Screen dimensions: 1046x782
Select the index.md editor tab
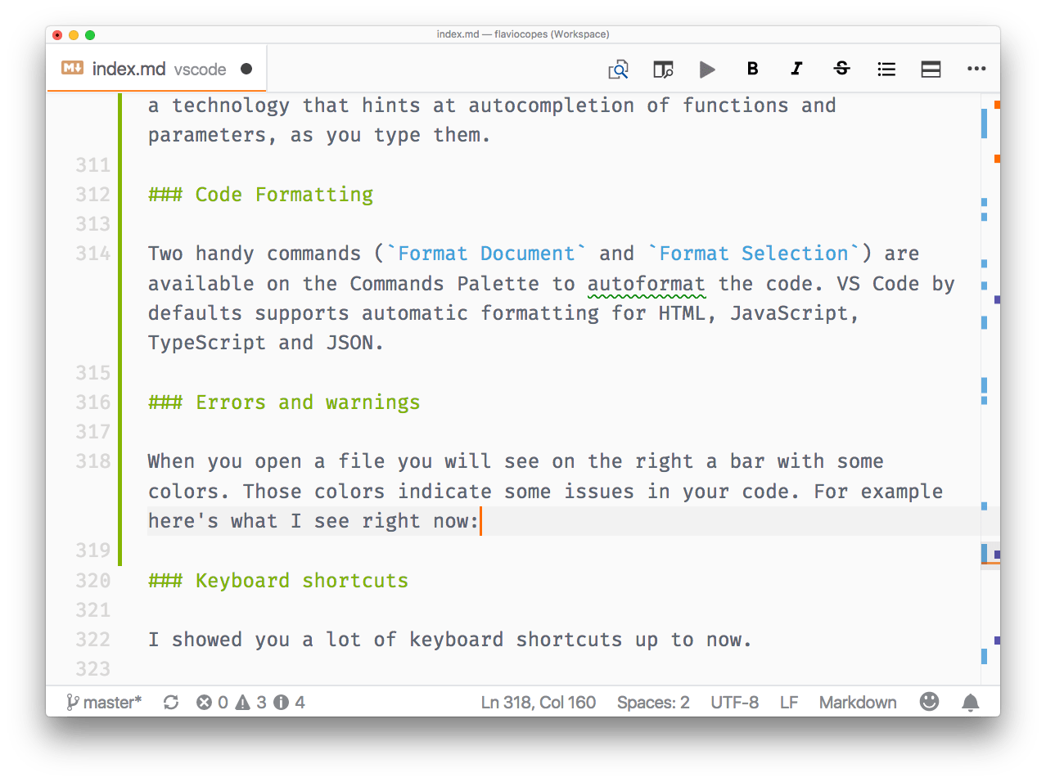(128, 69)
